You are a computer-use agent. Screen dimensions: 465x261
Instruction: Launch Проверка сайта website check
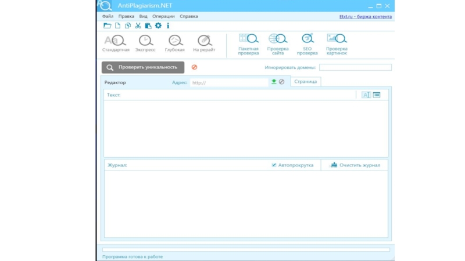(x=278, y=39)
